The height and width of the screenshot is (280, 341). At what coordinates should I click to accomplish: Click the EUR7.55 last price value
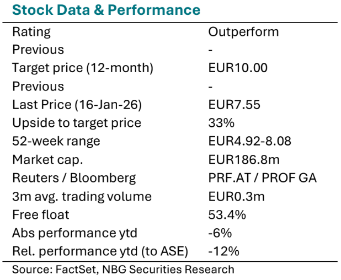pos(235,105)
